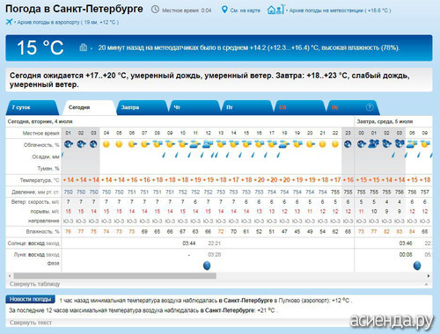Click the moon phase icon for today
440x334 pixels.
pos(207,265)
